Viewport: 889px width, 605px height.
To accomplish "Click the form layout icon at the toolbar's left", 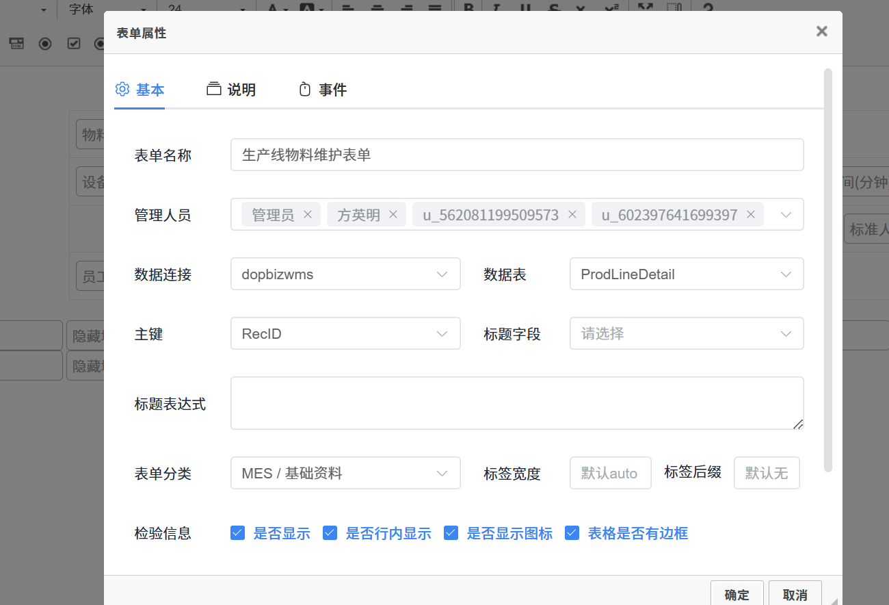I will point(16,44).
